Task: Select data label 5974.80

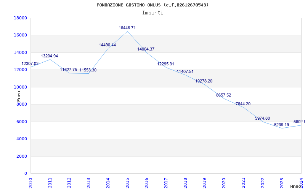Action: point(262,119)
